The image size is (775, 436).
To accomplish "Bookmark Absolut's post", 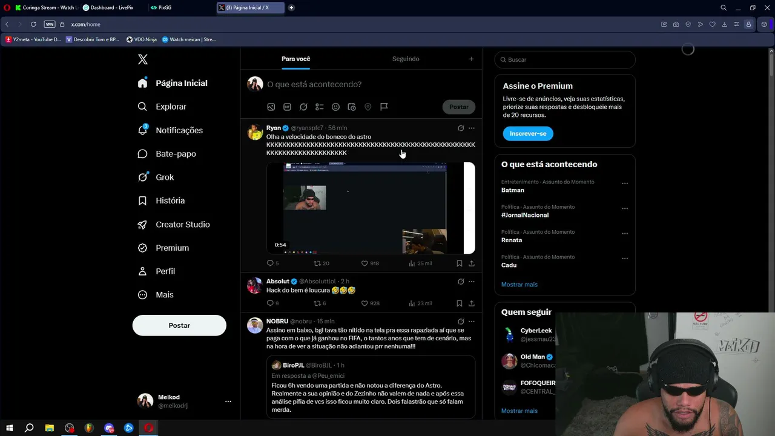I will click(x=460, y=303).
